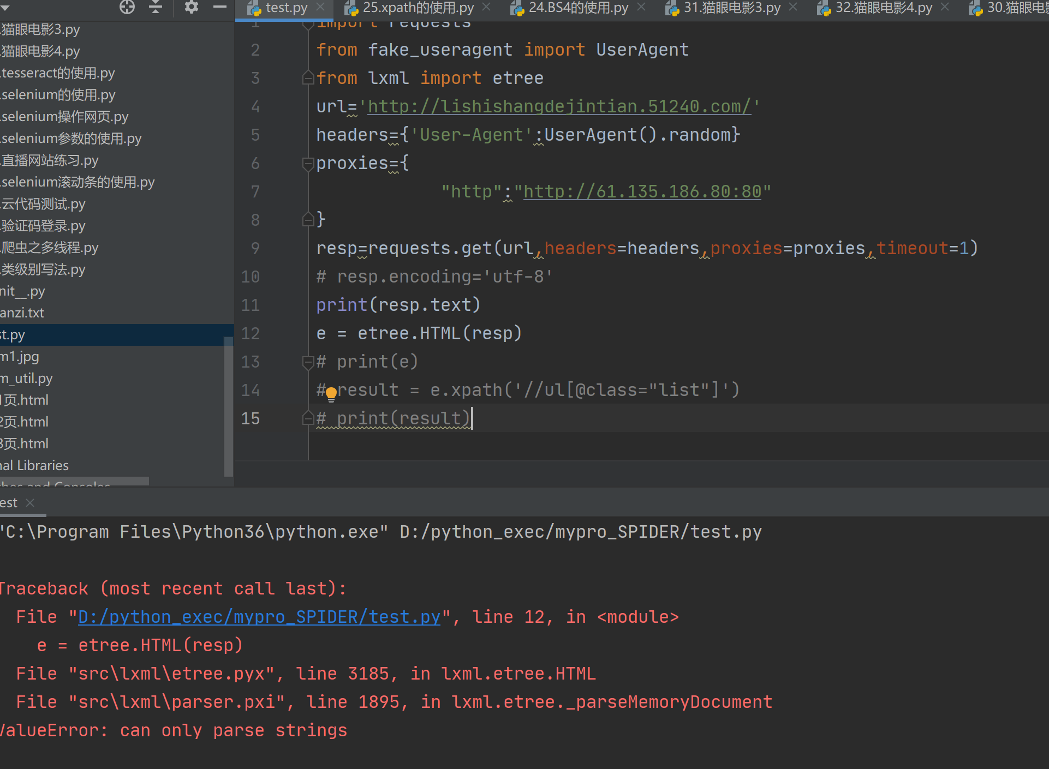Open the 24.BS4的使用.py tab
1049x769 pixels.
579,8
